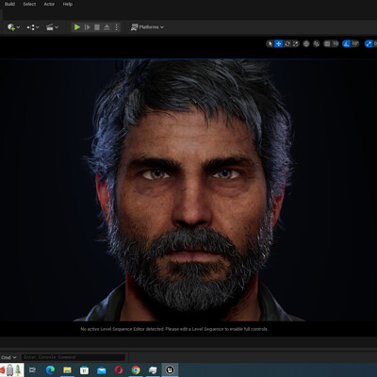Image resolution: width=377 pixels, height=377 pixels.
Task: Open the Mail app from the taskbar
Action: pyautogui.click(x=102, y=370)
